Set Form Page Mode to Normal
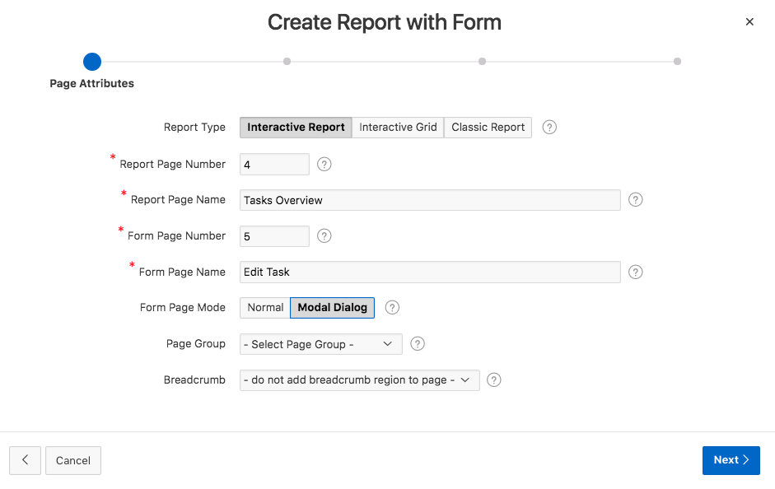 coord(265,308)
